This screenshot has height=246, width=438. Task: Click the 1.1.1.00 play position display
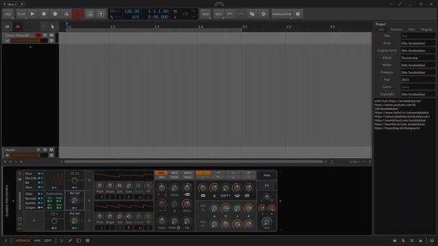(158, 12)
